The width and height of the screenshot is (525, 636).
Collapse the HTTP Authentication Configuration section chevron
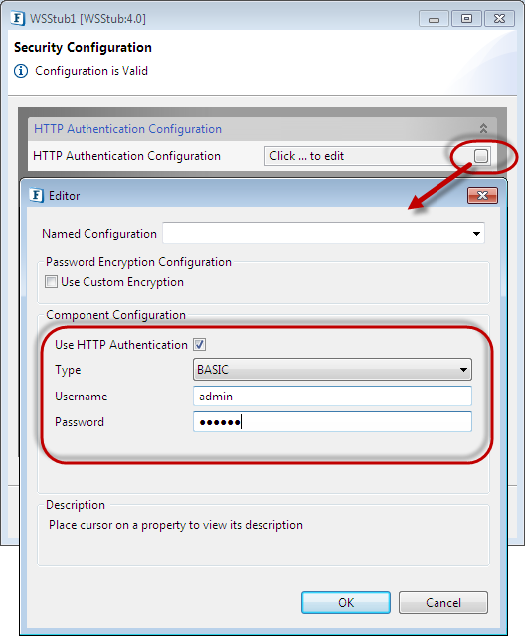pyautogui.click(x=483, y=128)
